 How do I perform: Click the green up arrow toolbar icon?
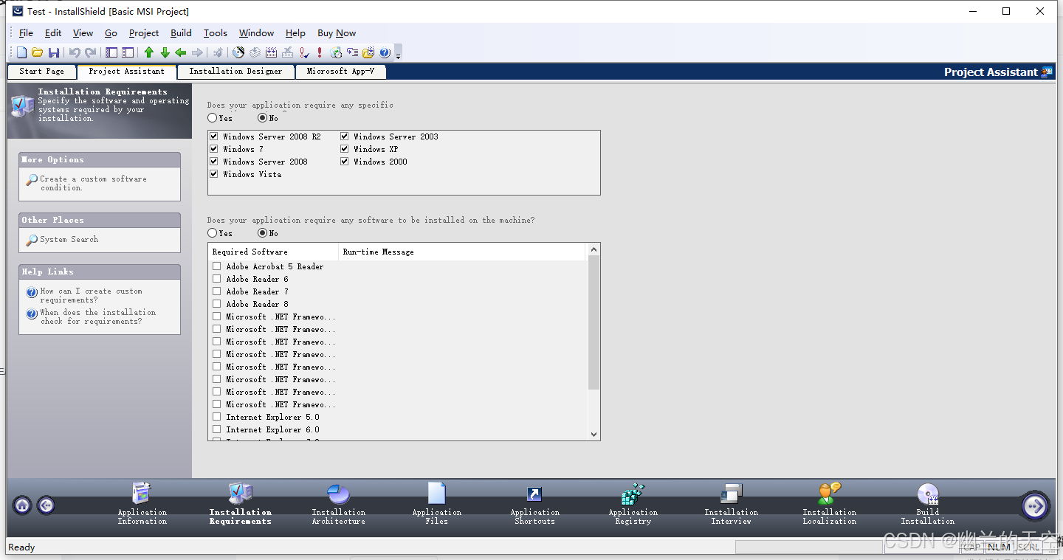pyautogui.click(x=149, y=52)
